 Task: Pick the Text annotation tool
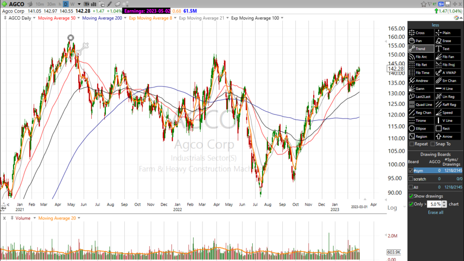click(448, 49)
